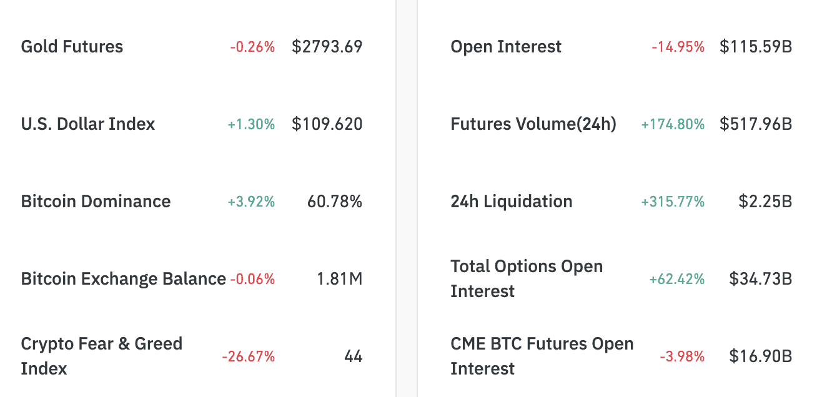
Task: Click the $34.73B options interest value
Action: tap(760, 279)
